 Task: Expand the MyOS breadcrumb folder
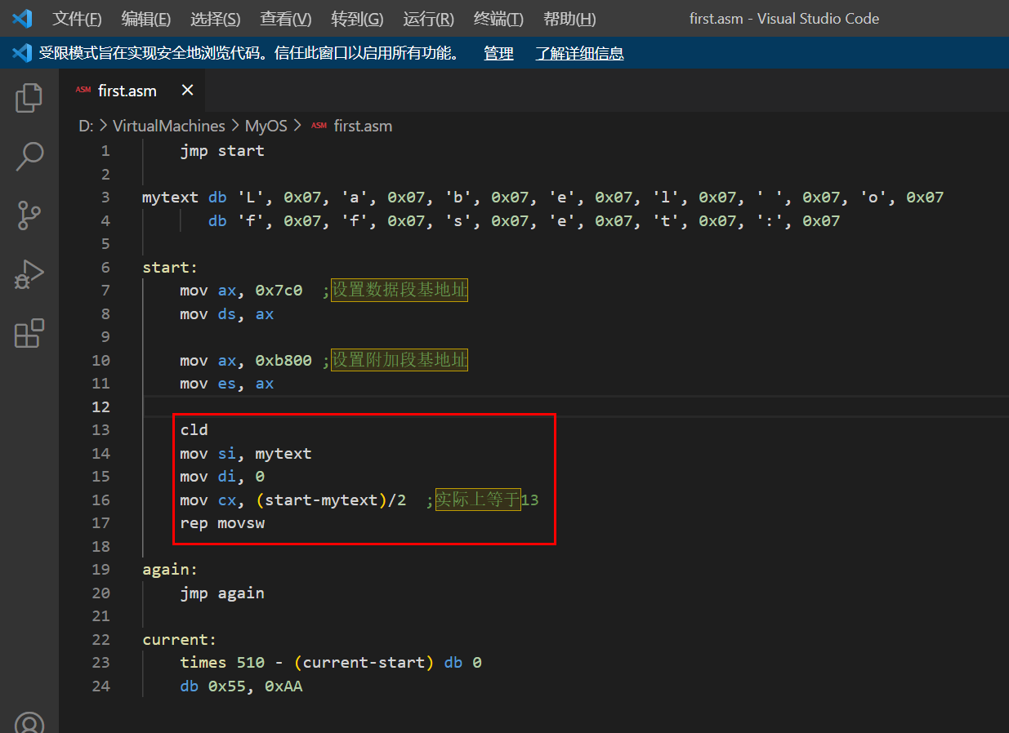(x=266, y=126)
